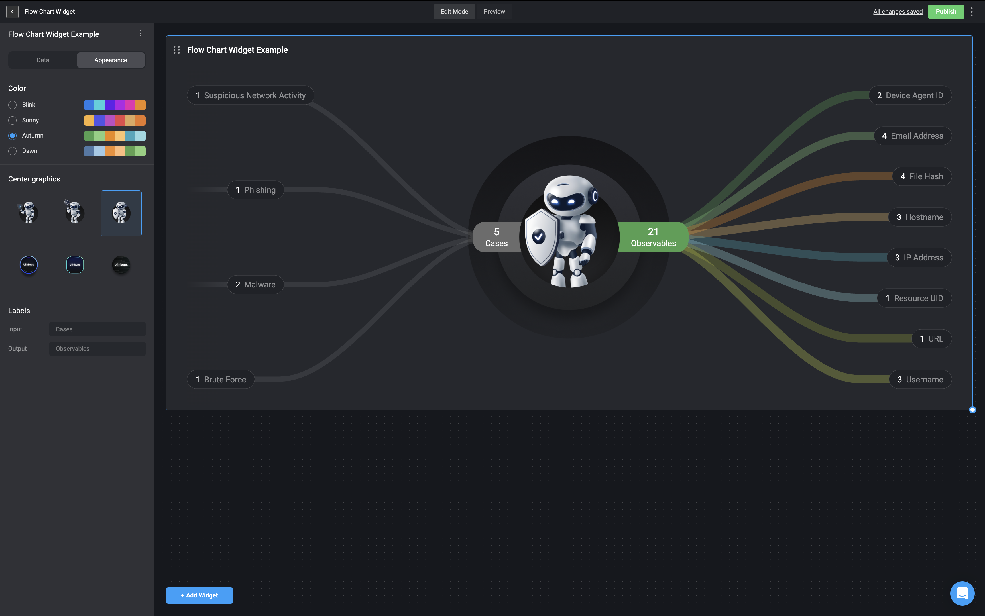Switch to Preview mode
The height and width of the screenshot is (616, 985).
pyautogui.click(x=494, y=11)
